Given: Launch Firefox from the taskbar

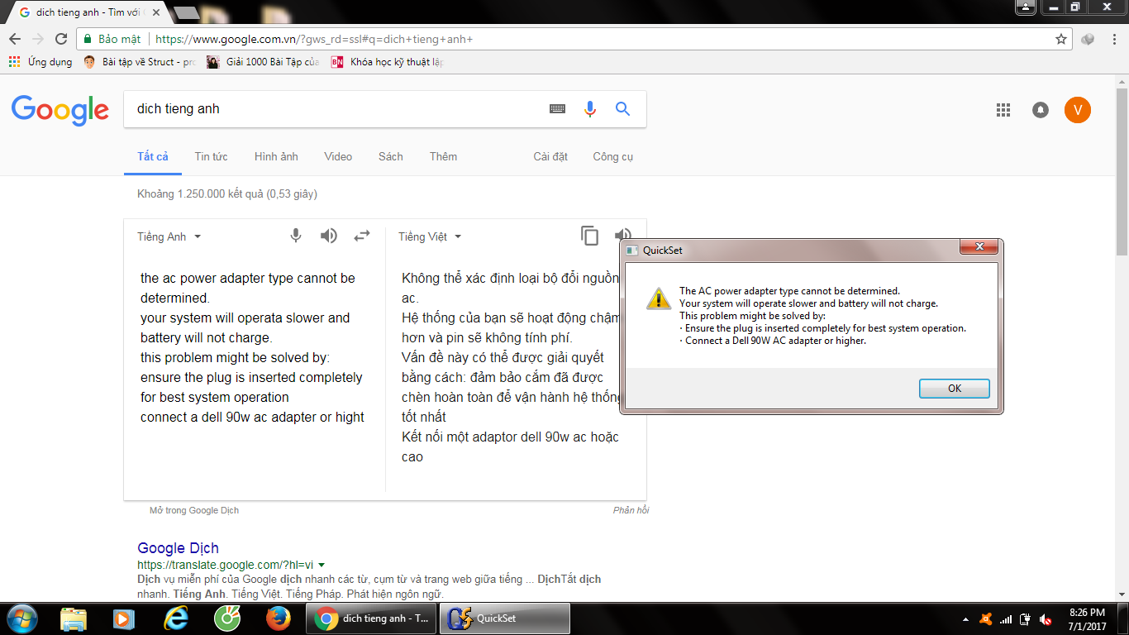Looking at the screenshot, I should pos(279,618).
